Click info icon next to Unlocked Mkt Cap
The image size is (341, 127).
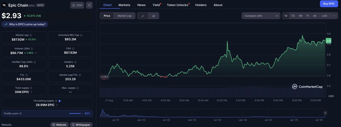coord(82,35)
